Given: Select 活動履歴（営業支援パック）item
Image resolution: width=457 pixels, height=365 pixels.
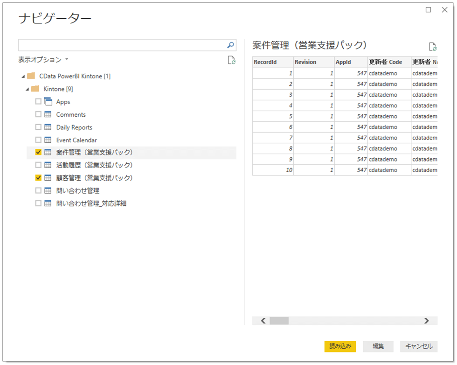Looking at the screenshot, I should pos(94,165).
